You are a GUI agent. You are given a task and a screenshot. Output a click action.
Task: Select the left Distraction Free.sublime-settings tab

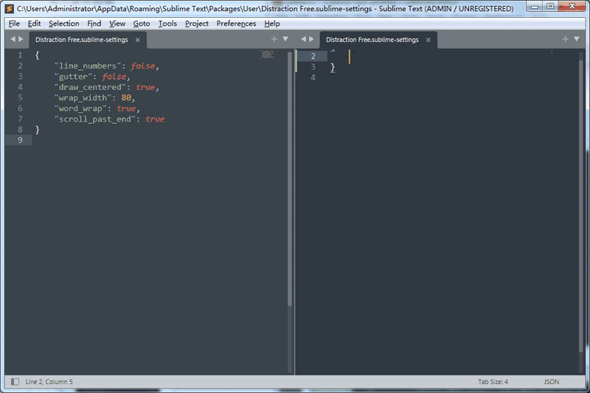tap(81, 40)
